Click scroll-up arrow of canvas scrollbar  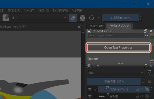[83, 32]
